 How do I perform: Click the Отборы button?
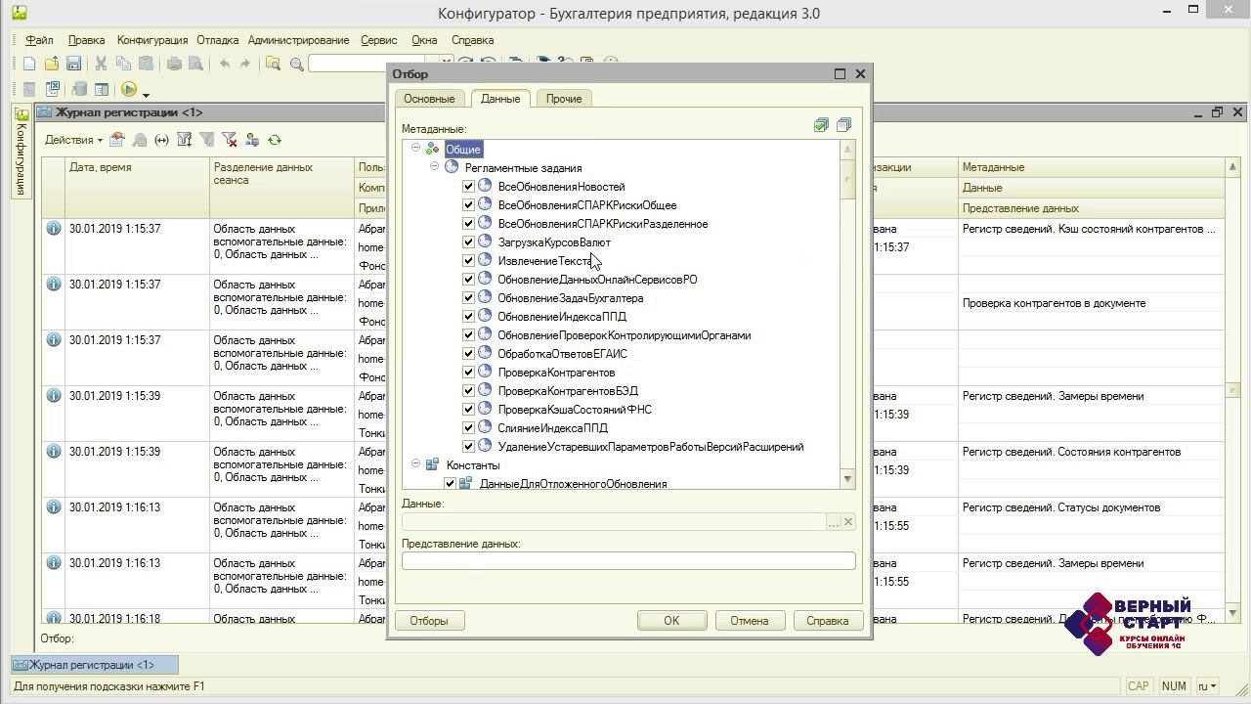click(429, 621)
